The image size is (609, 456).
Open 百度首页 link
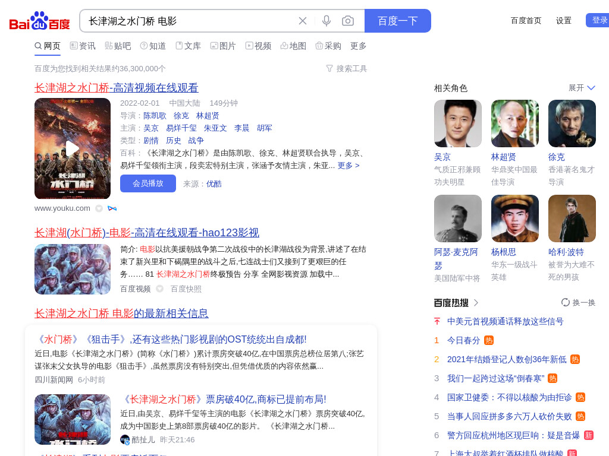point(526,21)
